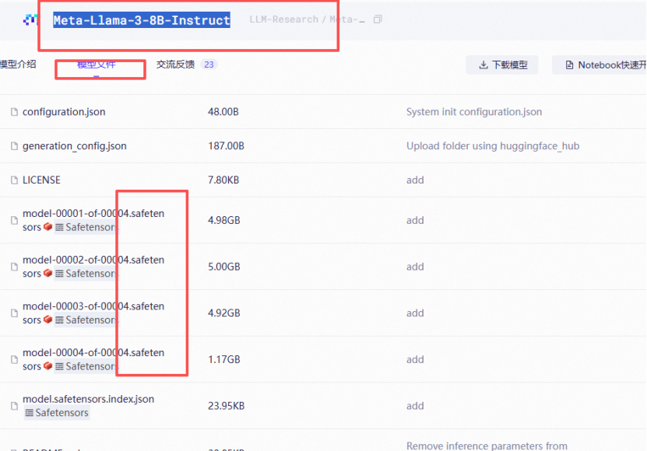
Task: Click the LLM-Research breadcrumb link
Action: tap(284, 19)
